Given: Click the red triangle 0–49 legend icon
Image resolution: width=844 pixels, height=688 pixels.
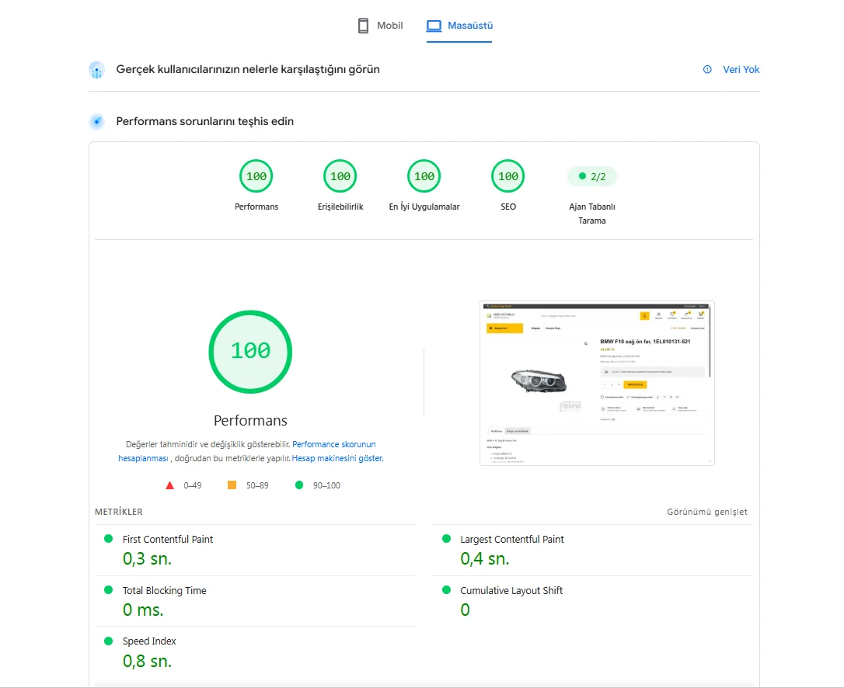Looking at the screenshot, I should [x=169, y=485].
